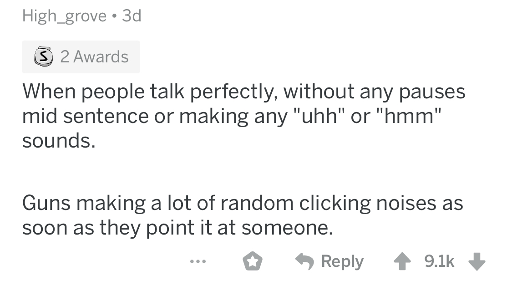Screen dimensions: 512x281
Task: Click the first line starting "When people talk"
Action: (x=243, y=92)
